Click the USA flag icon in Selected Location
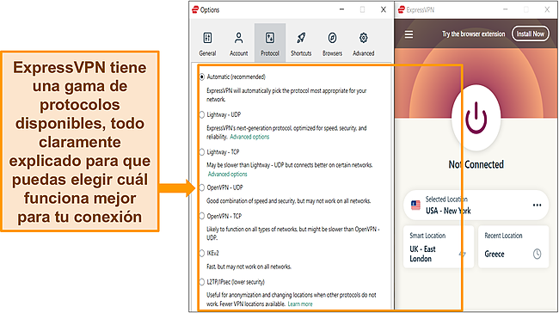 (415, 206)
